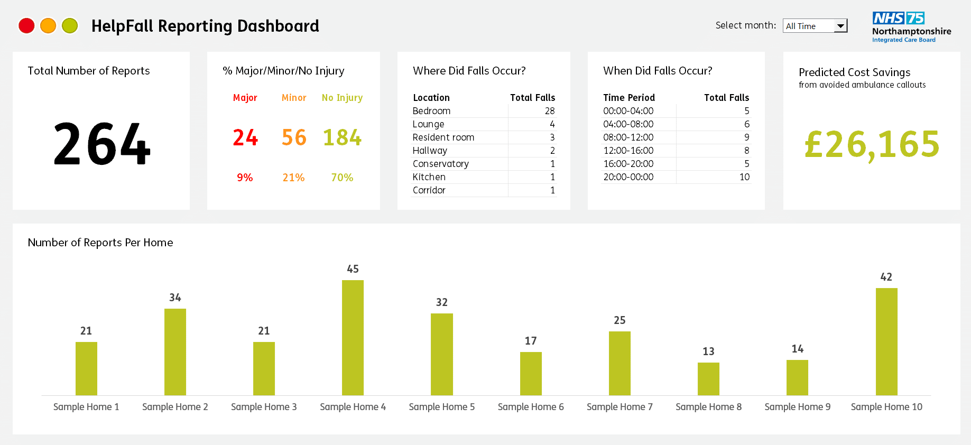This screenshot has height=445, width=971.
Task: Click the Time Period column header
Action: (x=629, y=98)
